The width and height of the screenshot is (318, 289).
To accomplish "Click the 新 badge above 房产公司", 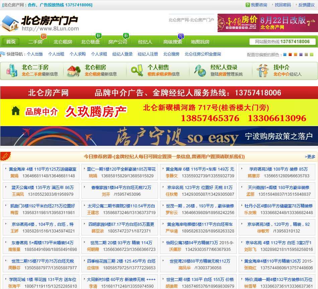I will [x=126, y=36].
